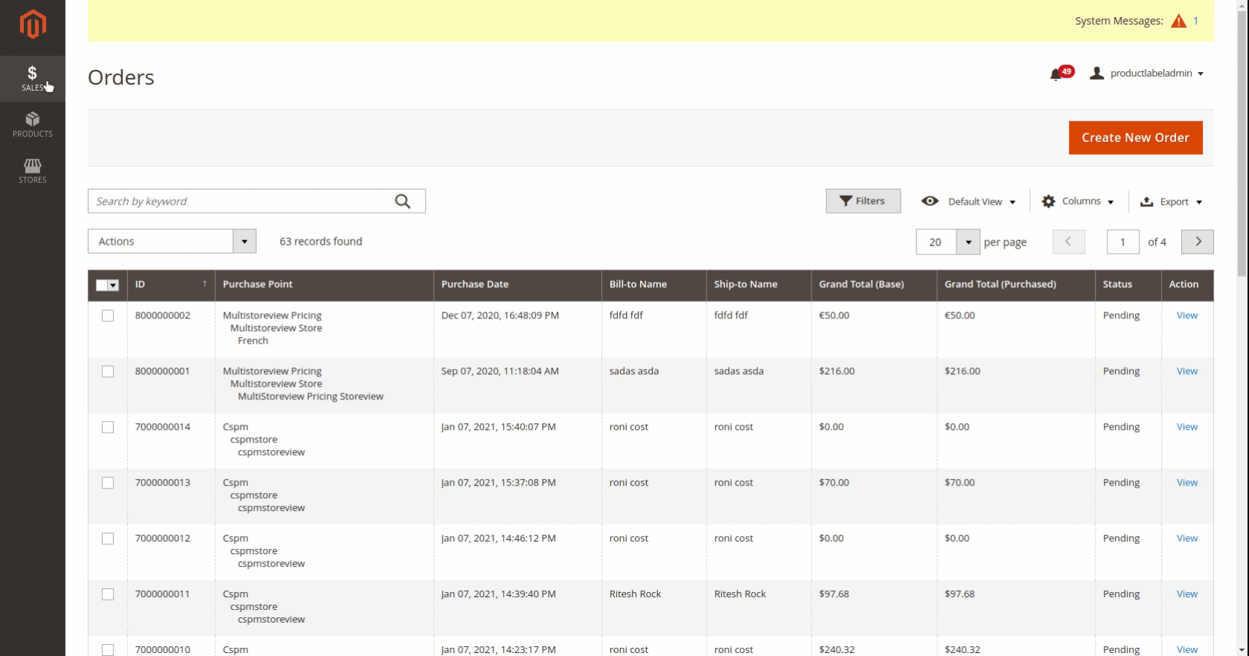Open the Stores sidebar menu
Viewport: 1249px width, 656px height.
32,170
